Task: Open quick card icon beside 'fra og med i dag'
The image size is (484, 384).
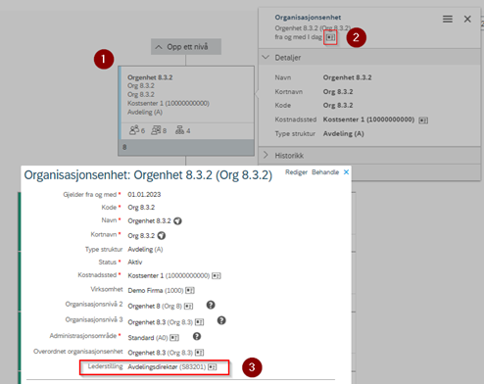Action: (x=330, y=37)
